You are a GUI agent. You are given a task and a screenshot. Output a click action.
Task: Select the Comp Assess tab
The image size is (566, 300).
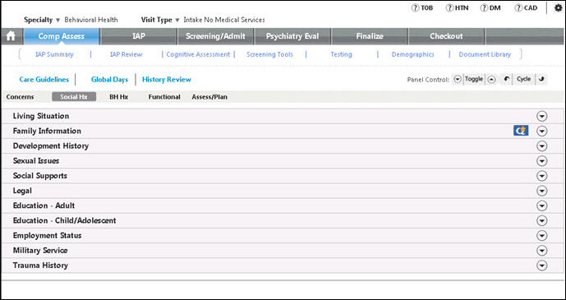(x=62, y=36)
